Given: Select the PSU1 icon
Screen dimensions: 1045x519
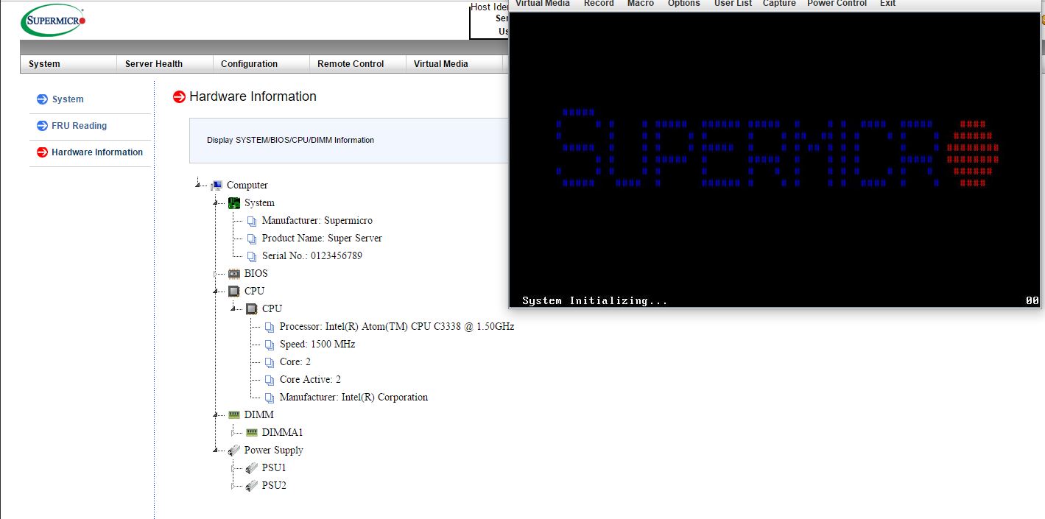Looking at the screenshot, I should pos(252,468).
